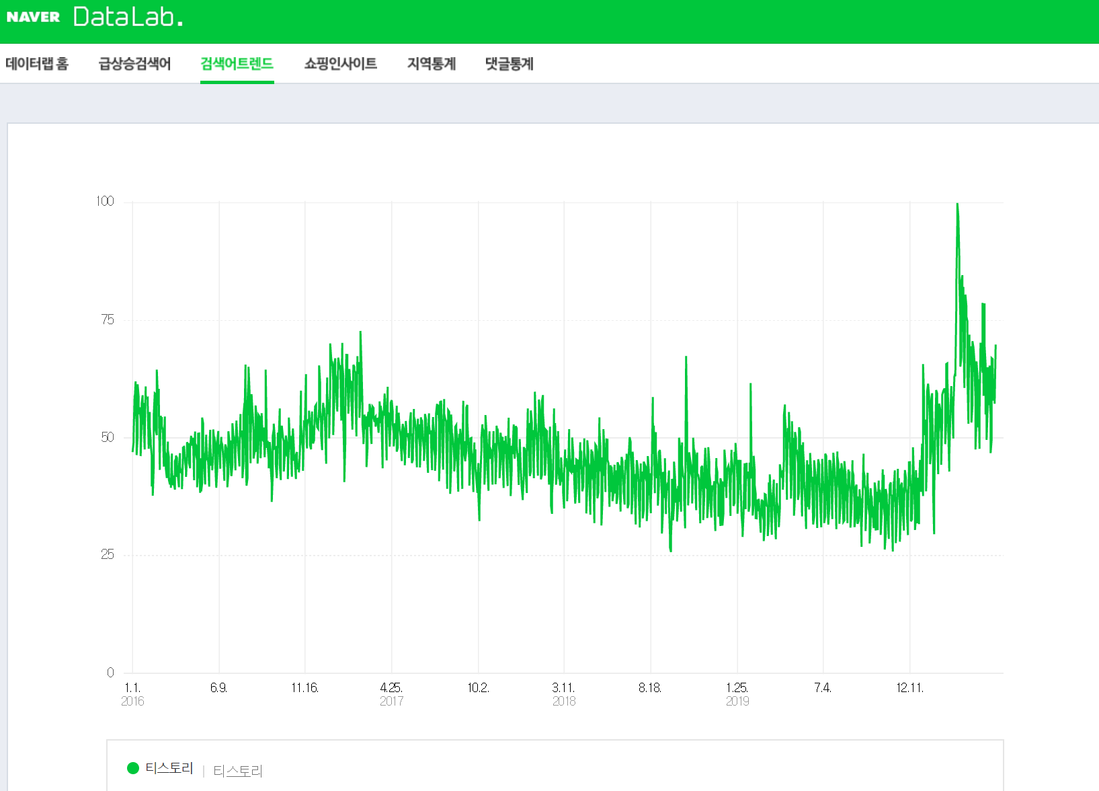Click the 4.25. date axis label
The height and width of the screenshot is (791, 1099).
coord(391,687)
